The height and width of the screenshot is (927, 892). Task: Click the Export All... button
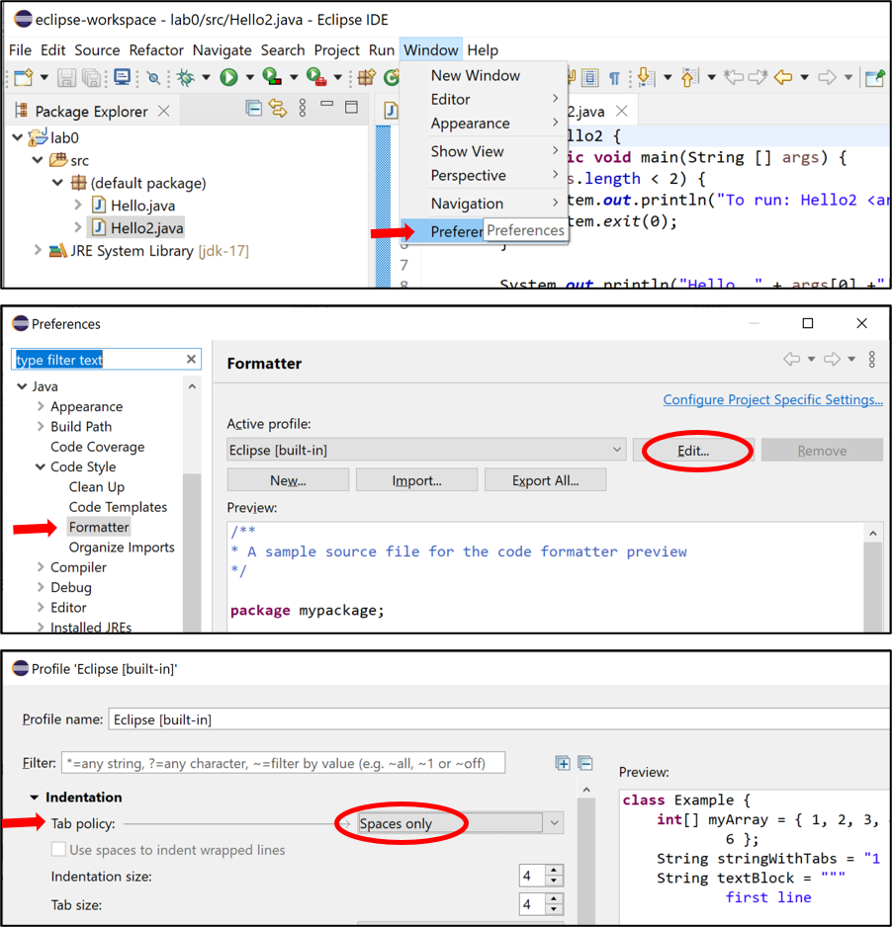545,480
